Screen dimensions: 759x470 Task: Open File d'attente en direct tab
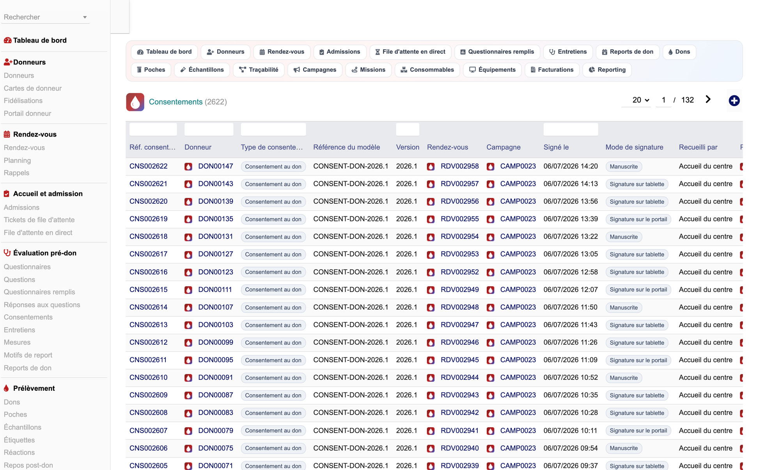pyautogui.click(x=410, y=52)
